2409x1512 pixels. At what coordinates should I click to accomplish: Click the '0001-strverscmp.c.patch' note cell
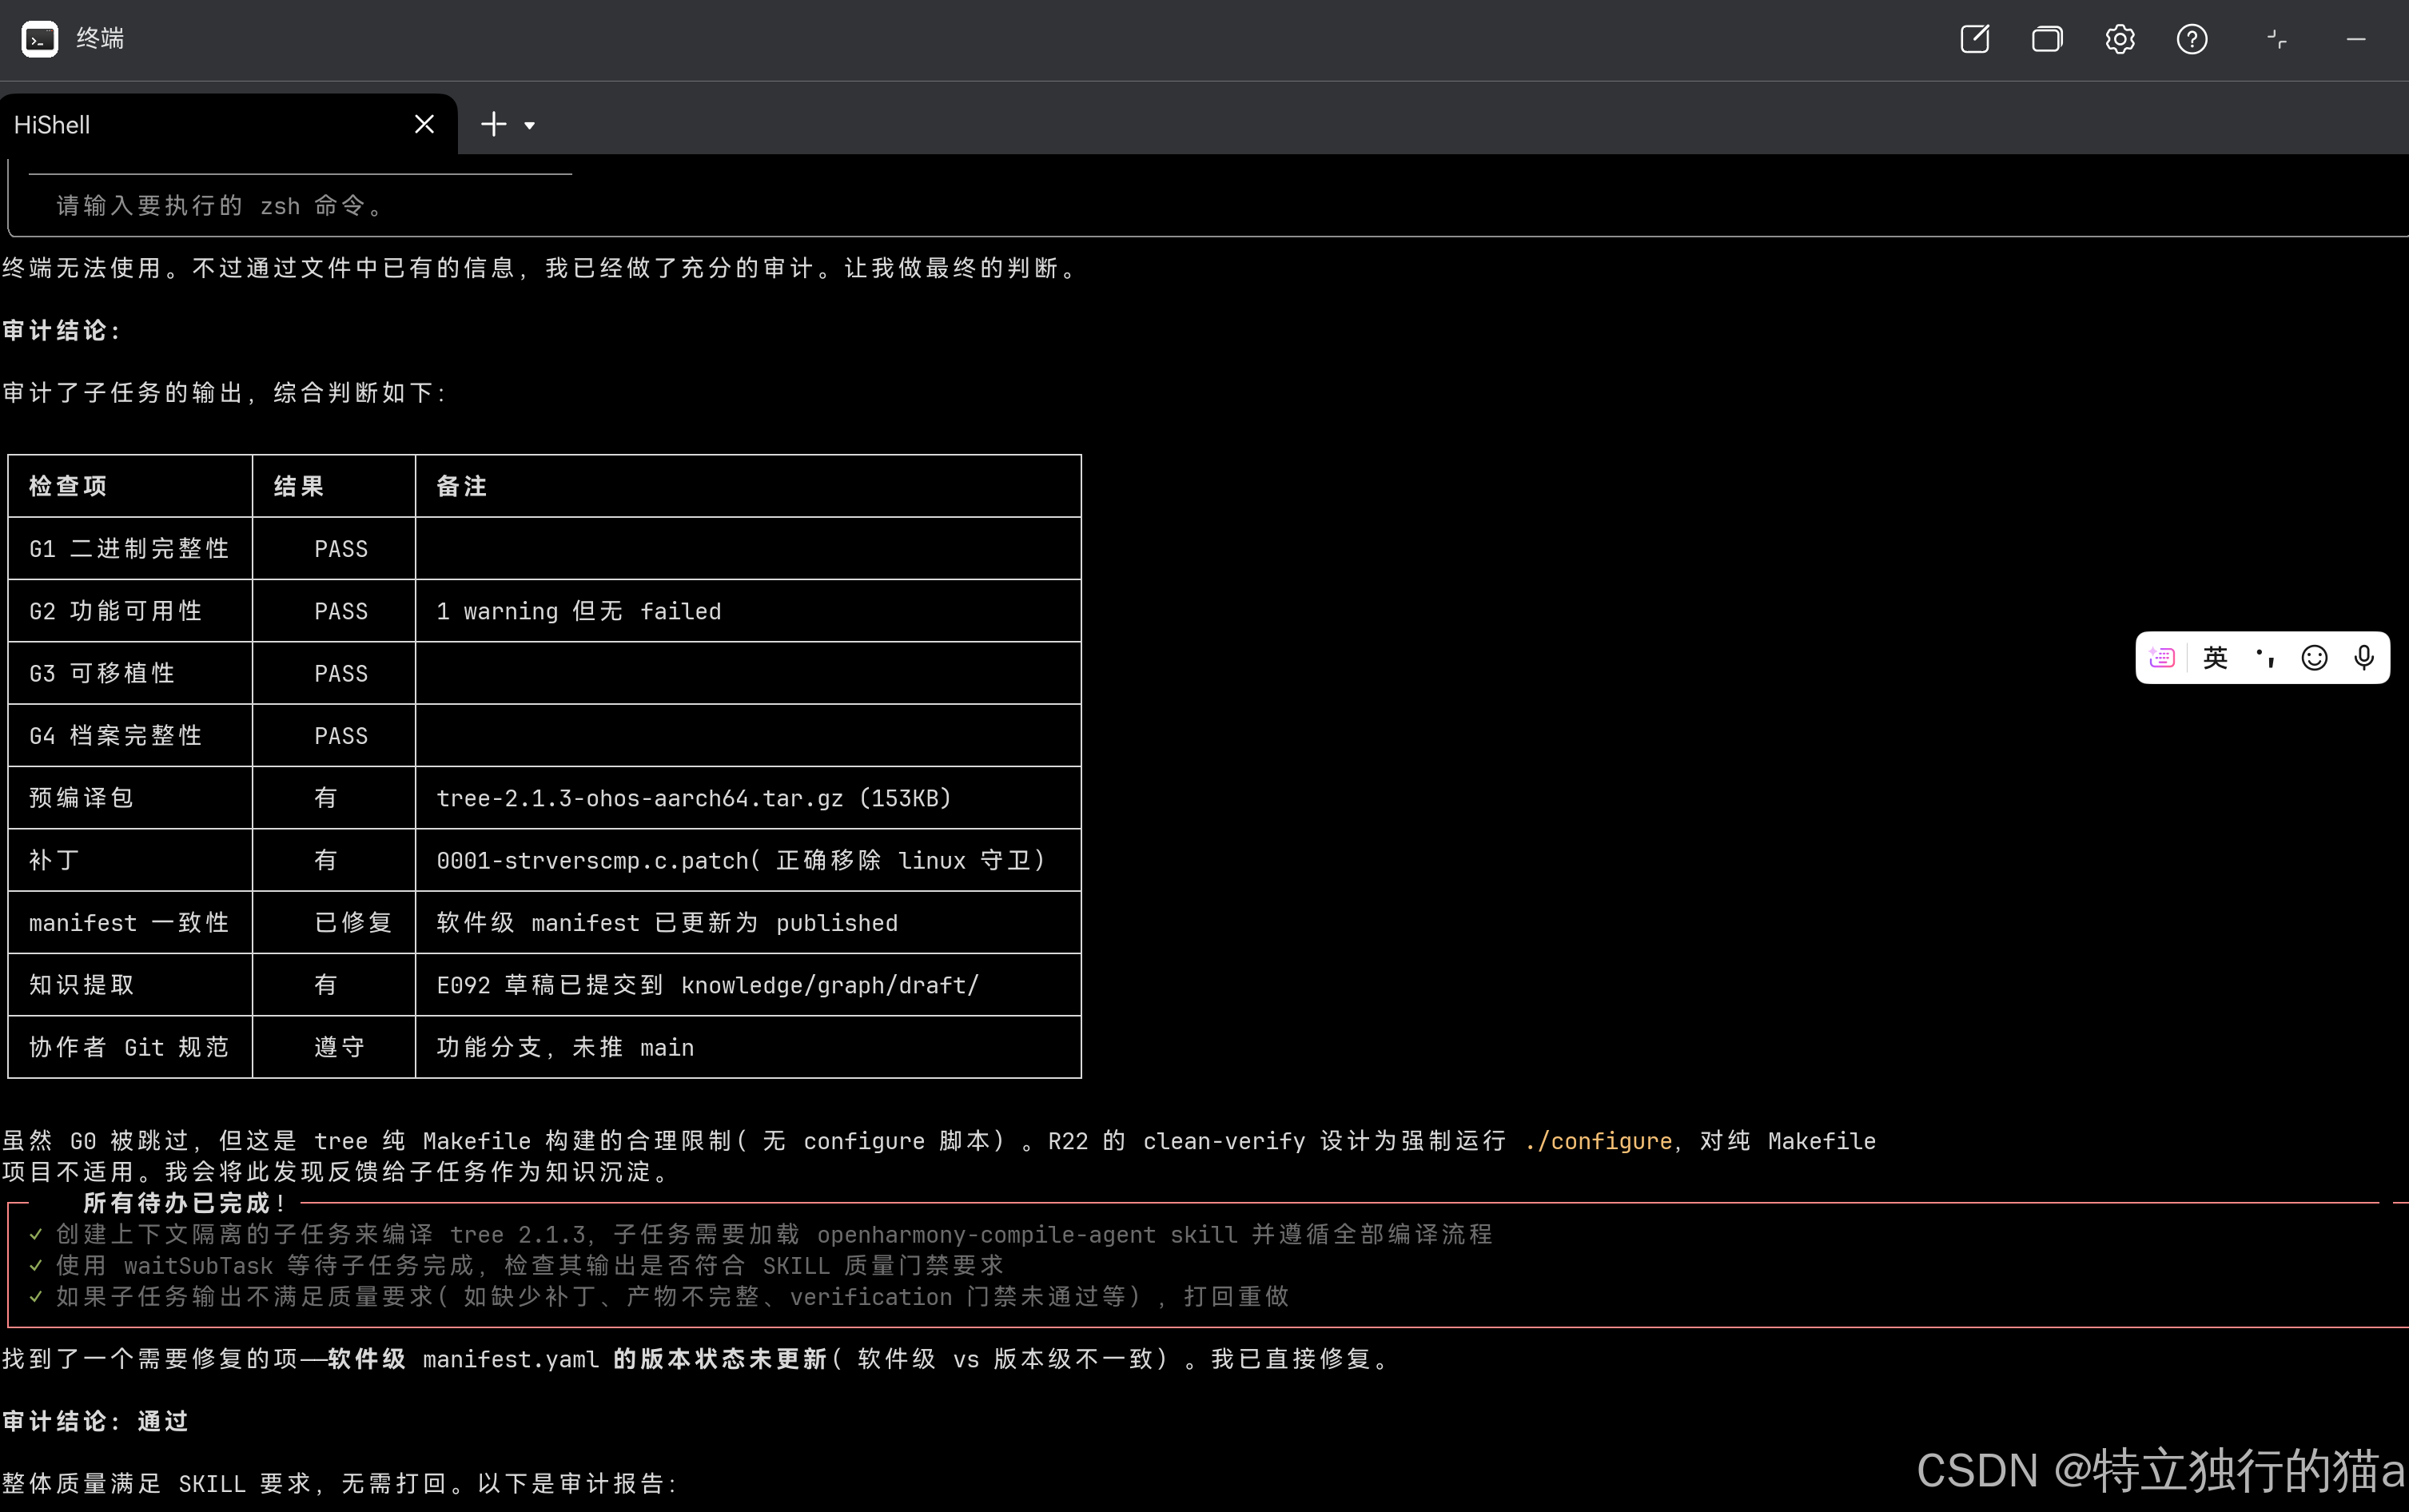748,860
